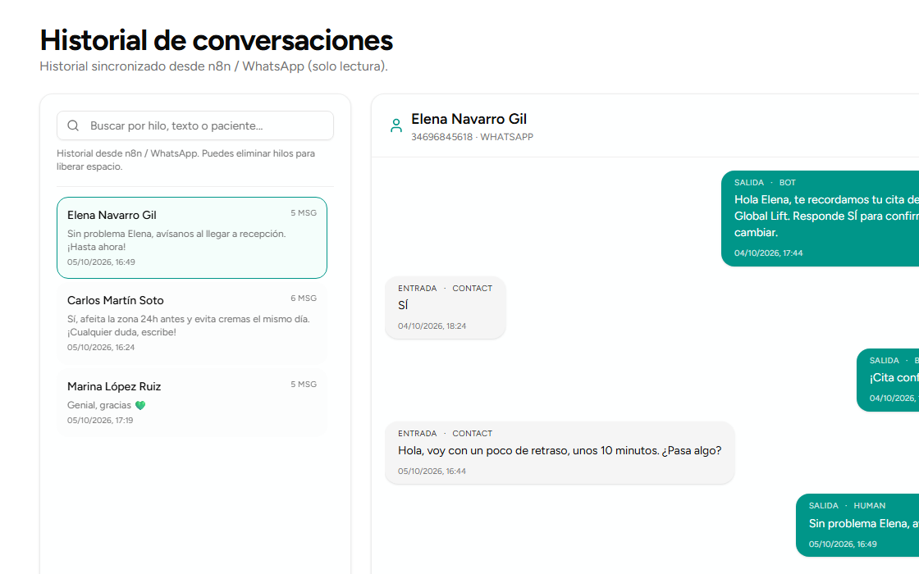This screenshot has height=574, width=919.
Task: Click the phone number 34696845618 in header
Action: tap(441, 137)
